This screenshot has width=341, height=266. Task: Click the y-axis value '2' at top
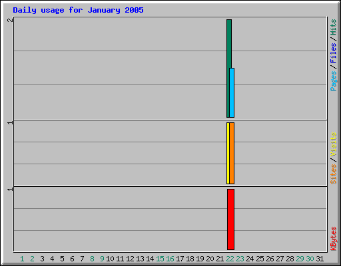pyautogui.click(x=10, y=20)
